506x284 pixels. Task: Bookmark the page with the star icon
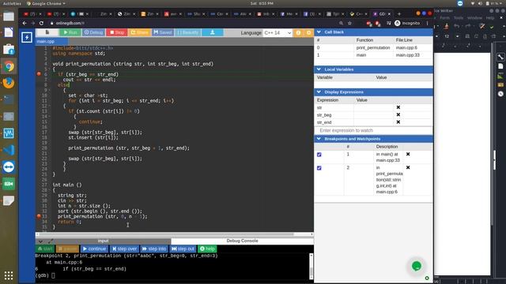point(349,23)
